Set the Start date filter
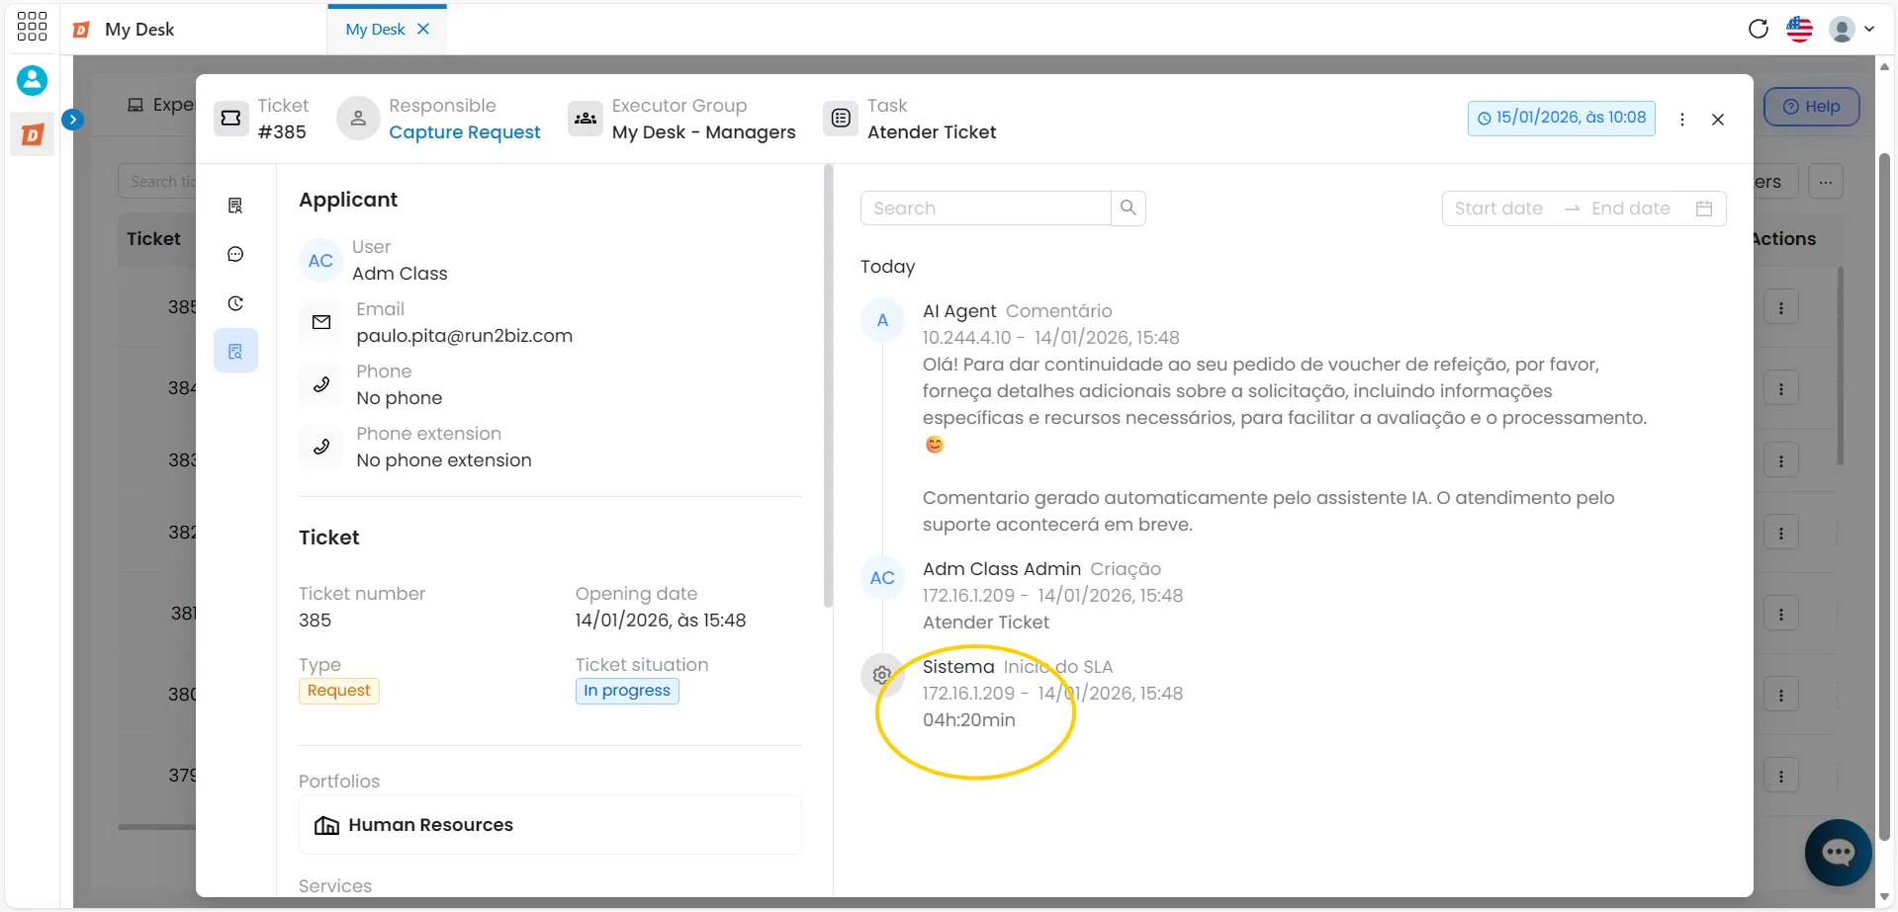 [x=1498, y=208]
